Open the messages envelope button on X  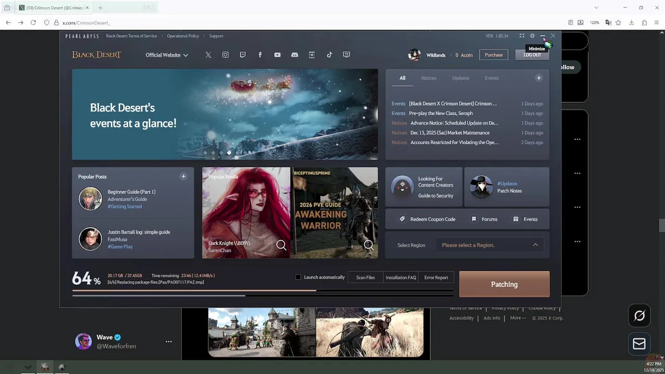pyautogui.click(x=639, y=344)
